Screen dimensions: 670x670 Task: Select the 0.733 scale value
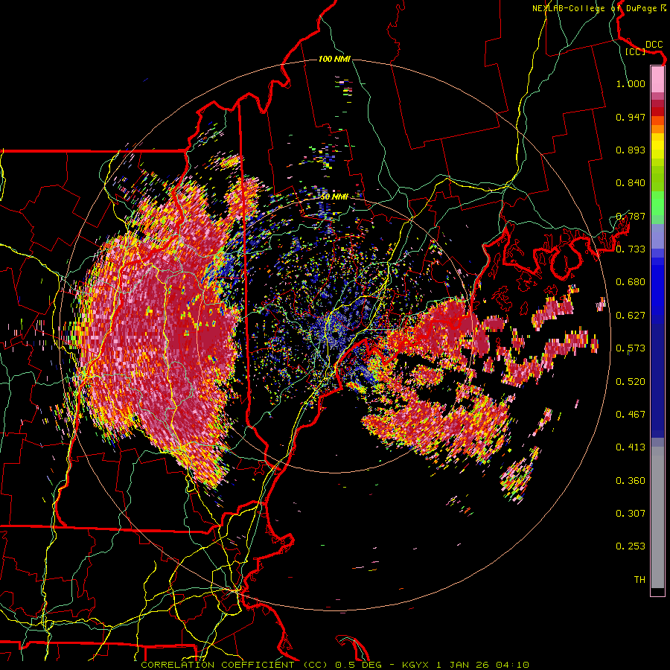631,249
